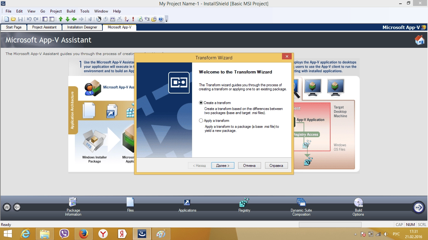This screenshot has height=240, width=428.
Task: Open Paint from the taskbar
Action: tap(161, 234)
